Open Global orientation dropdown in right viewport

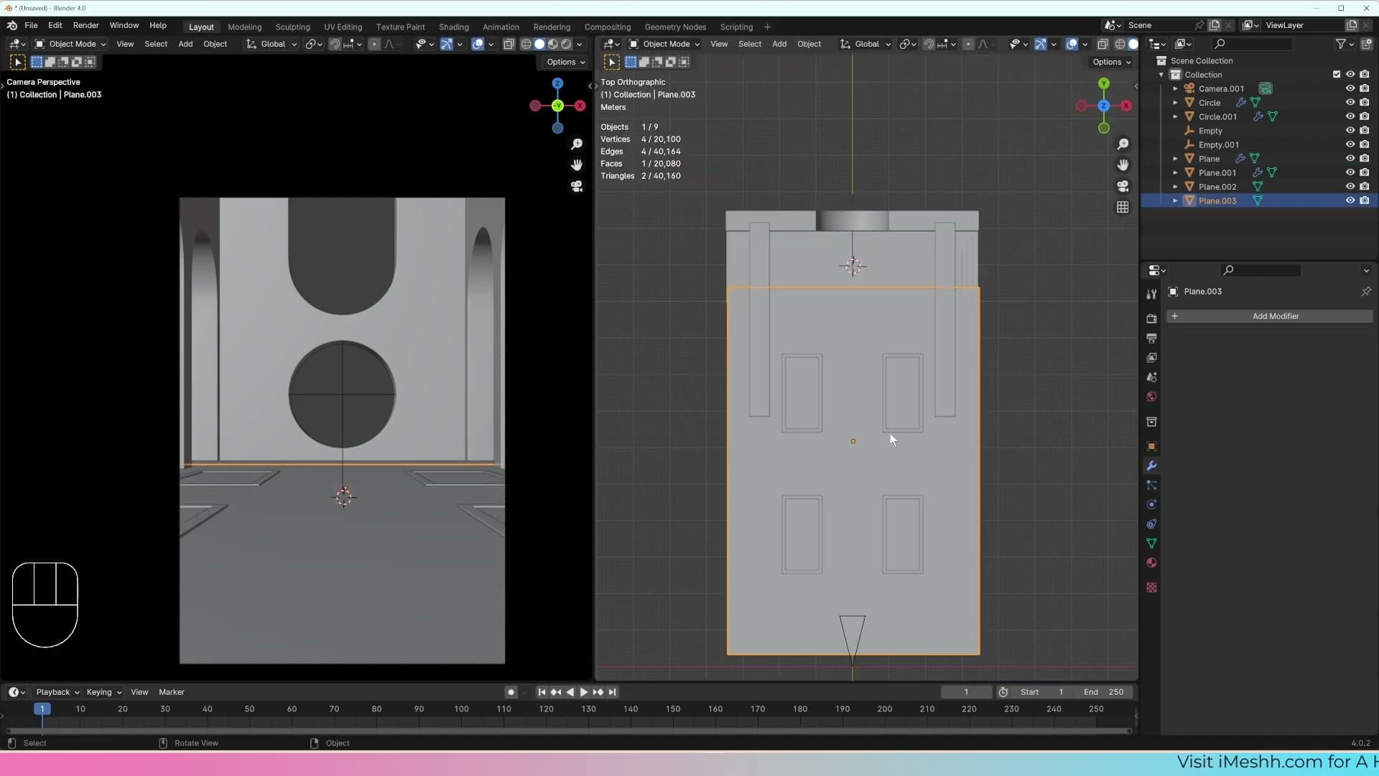coord(865,44)
